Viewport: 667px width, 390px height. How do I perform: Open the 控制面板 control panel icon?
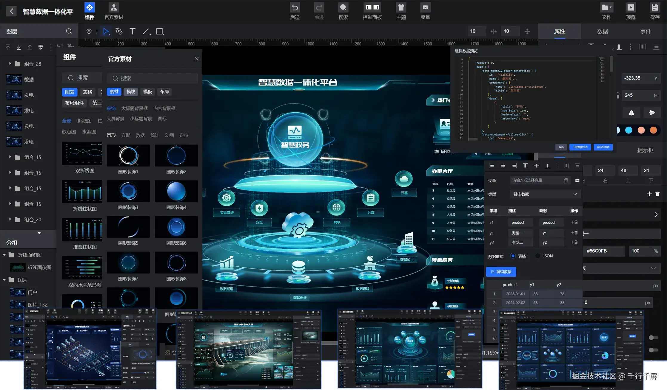click(x=372, y=8)
